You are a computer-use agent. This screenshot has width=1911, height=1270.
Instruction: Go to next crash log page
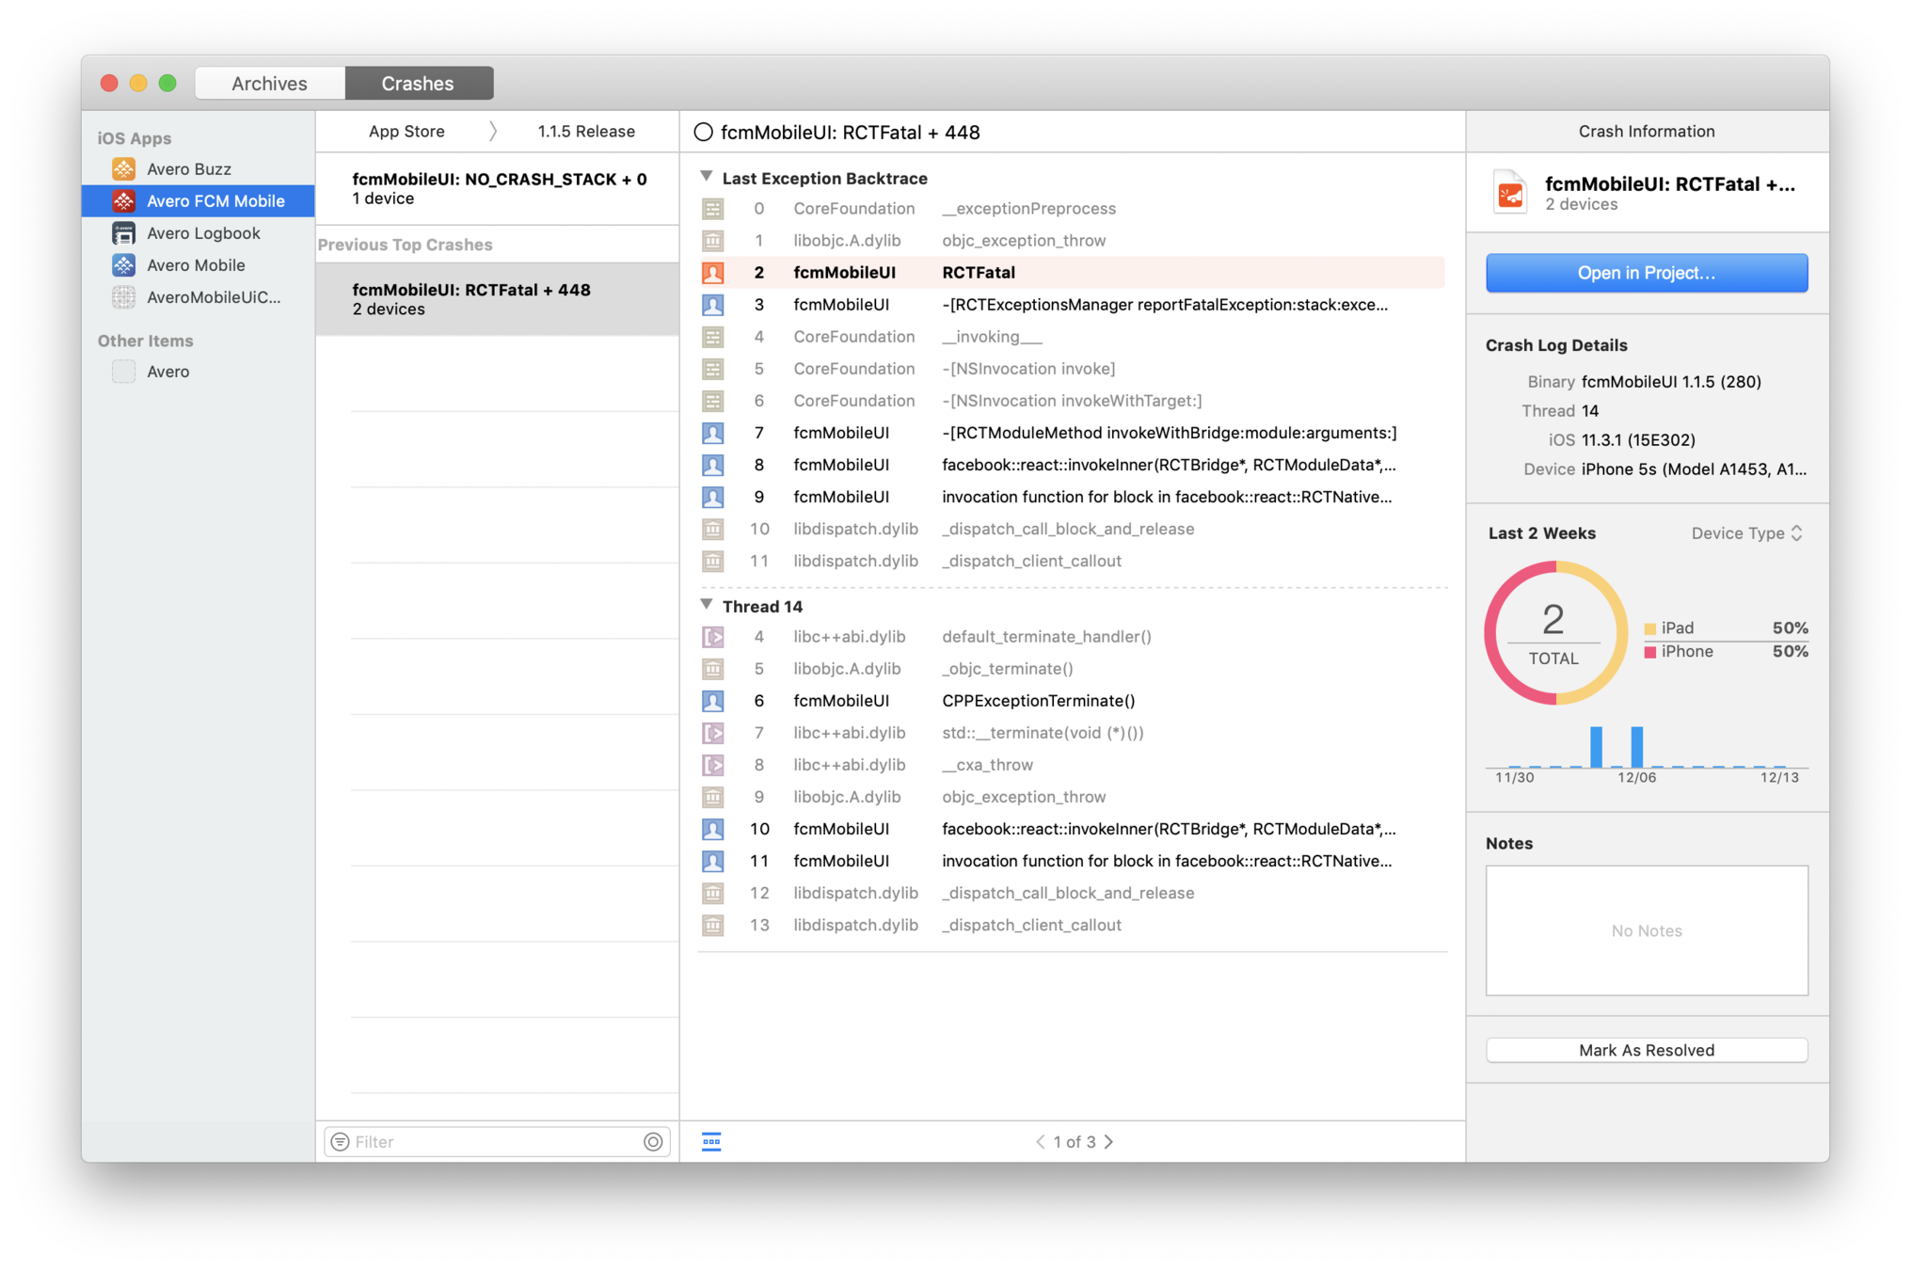[x=1109, y=1141]
